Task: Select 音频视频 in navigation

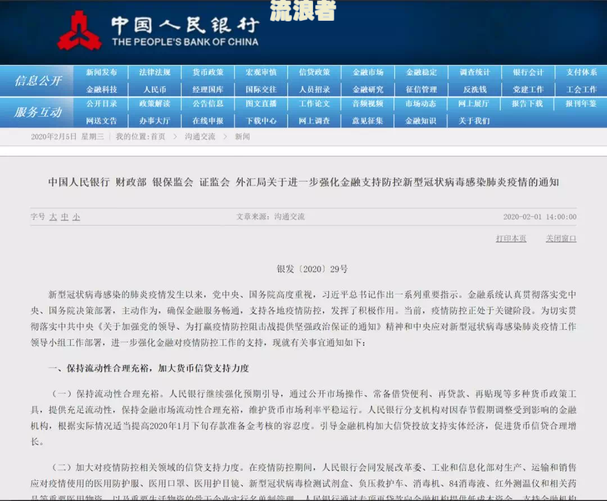Action: (x=368, y=104)
